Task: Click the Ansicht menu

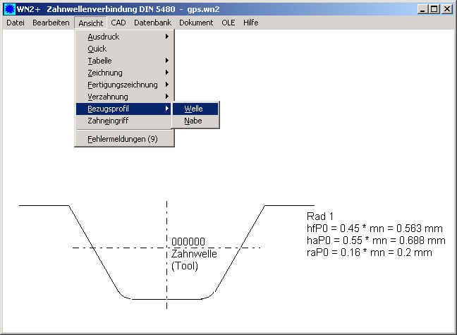Action: pos(91,23)
